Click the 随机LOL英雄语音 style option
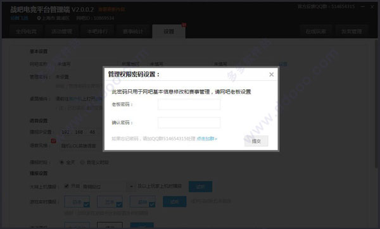The height and width of the screenshot is (229, 380). pyautogui.click(x=79, y=145)
